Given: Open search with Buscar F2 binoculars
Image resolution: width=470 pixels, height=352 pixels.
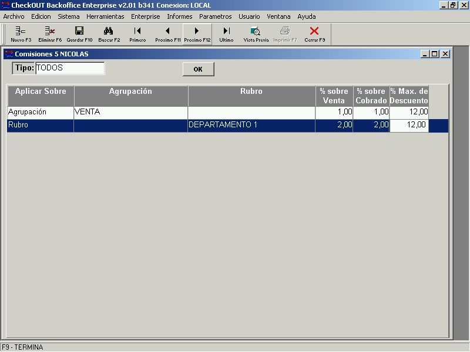Looking at the screenshot, I should point(109,34).
